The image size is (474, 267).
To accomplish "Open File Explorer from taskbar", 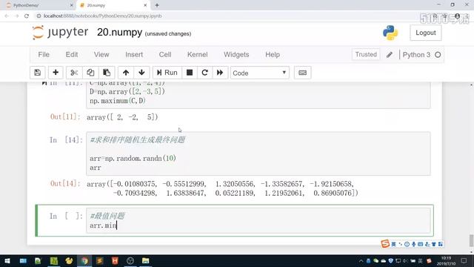I will (145, 261).
